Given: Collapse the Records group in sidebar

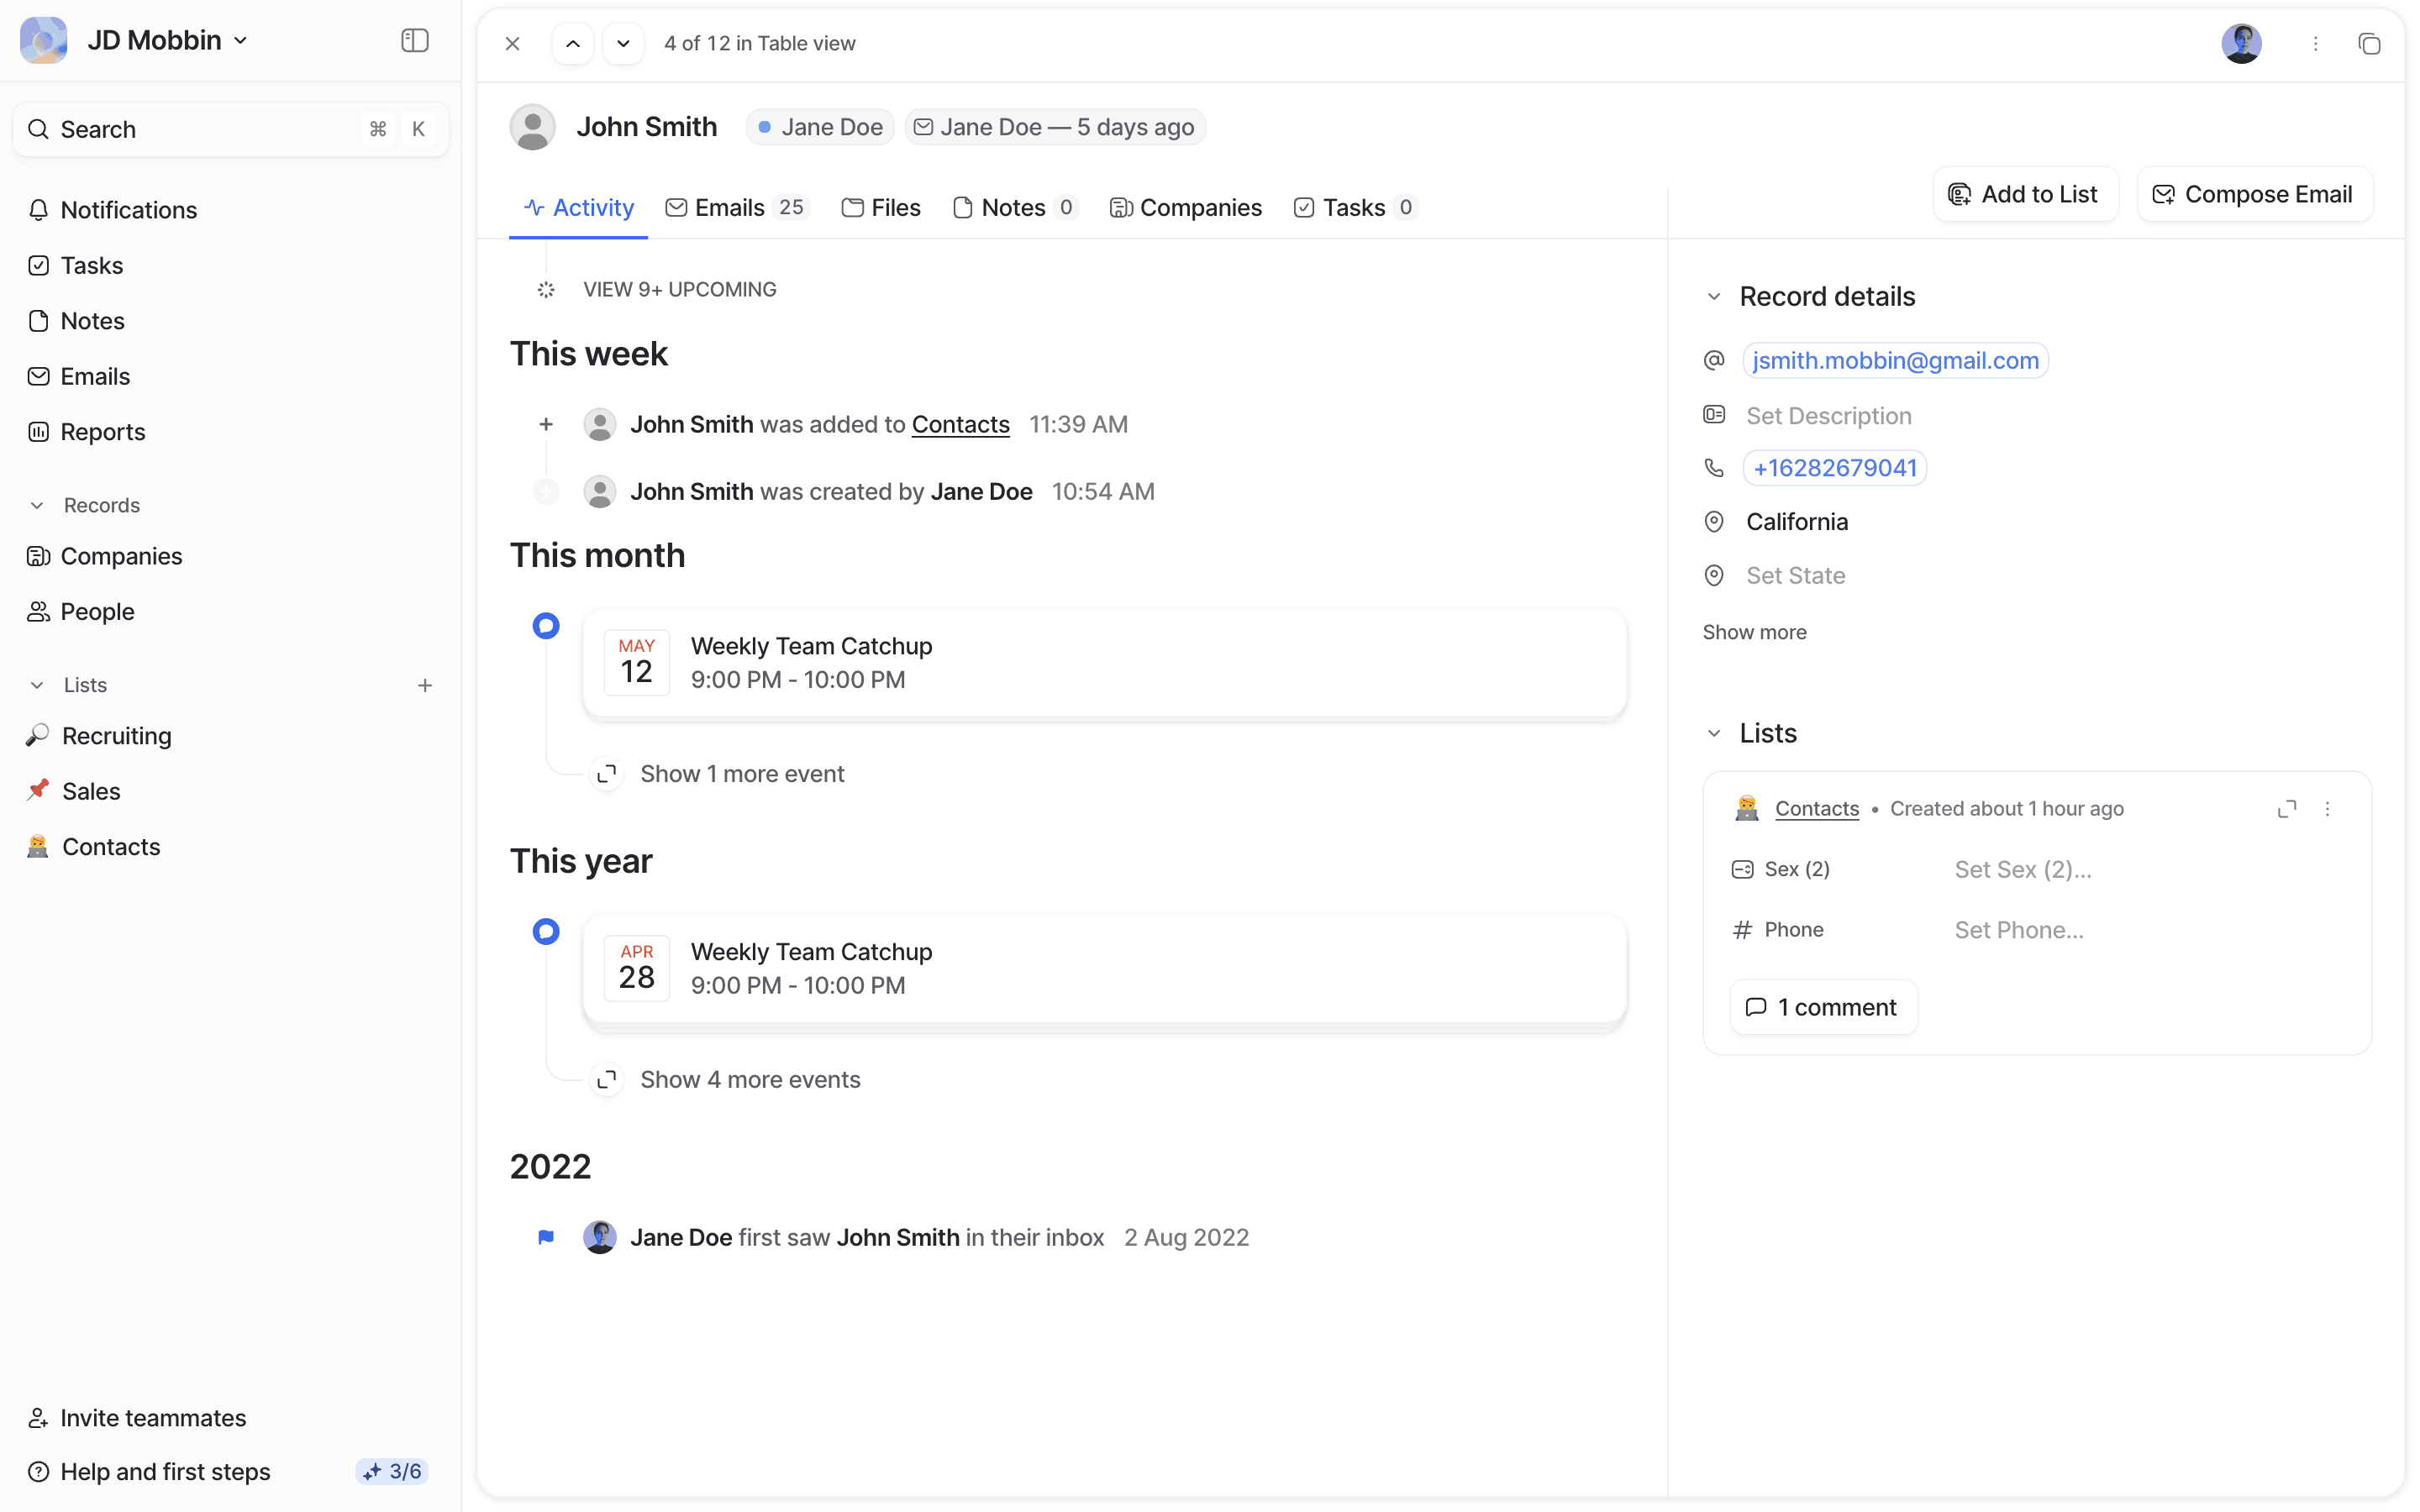Looking at the screenshot, I should (37, 505).
